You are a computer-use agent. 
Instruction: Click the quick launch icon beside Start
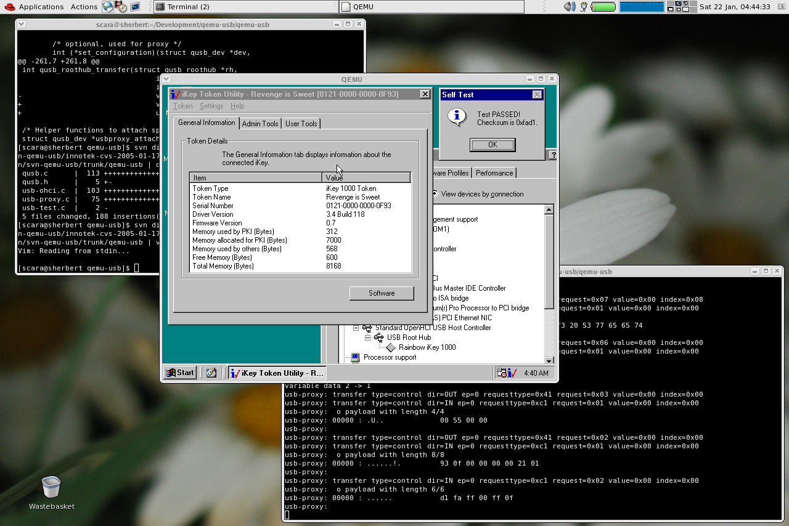click(211, 373)
